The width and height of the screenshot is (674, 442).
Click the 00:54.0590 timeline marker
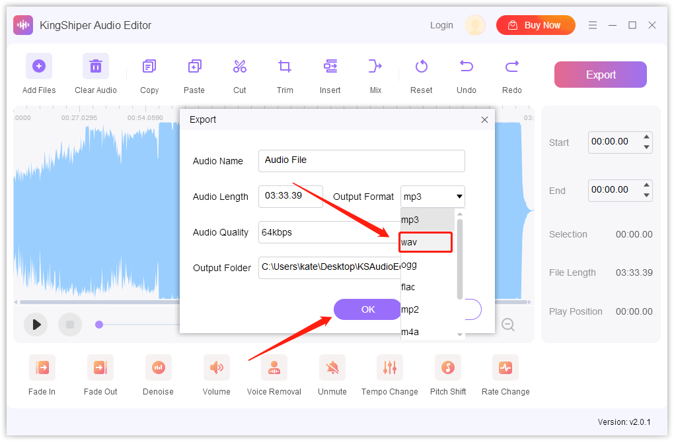point(145,117)
